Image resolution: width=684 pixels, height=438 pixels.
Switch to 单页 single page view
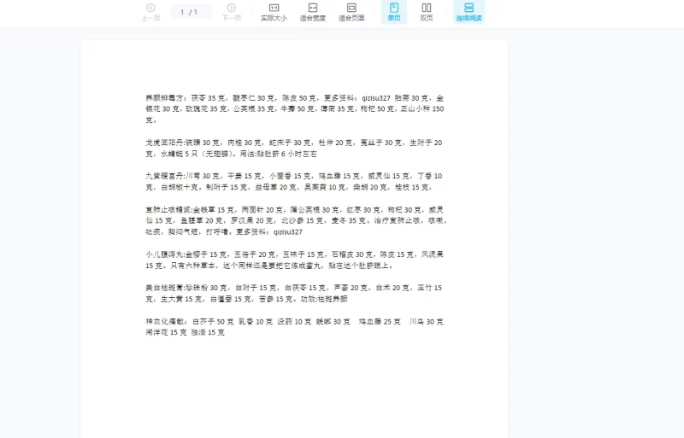tap(394, 8)
